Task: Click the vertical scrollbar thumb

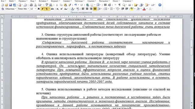Action: point(192,47)
